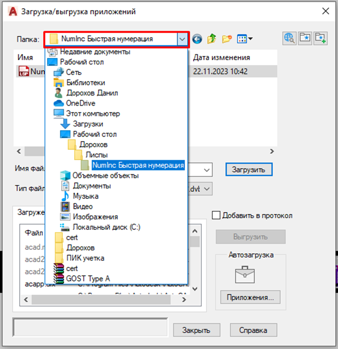Click the Search the Web globe icon
This screenshot has height=349, width=338.
click(290, 38)
